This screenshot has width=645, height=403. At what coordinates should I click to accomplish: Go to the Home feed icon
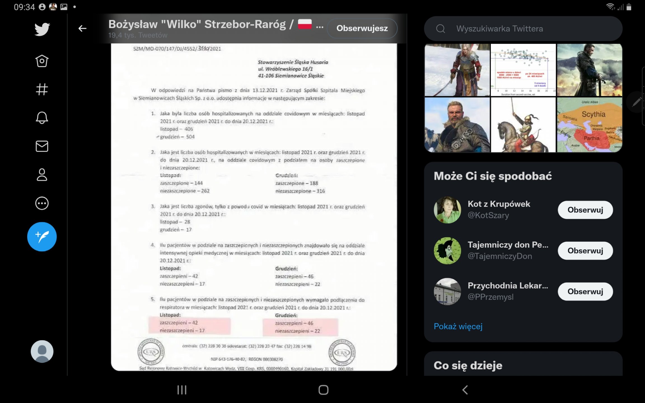tap(42, 61)
